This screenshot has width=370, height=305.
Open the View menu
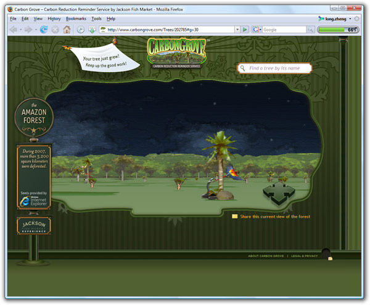[38, 18]
